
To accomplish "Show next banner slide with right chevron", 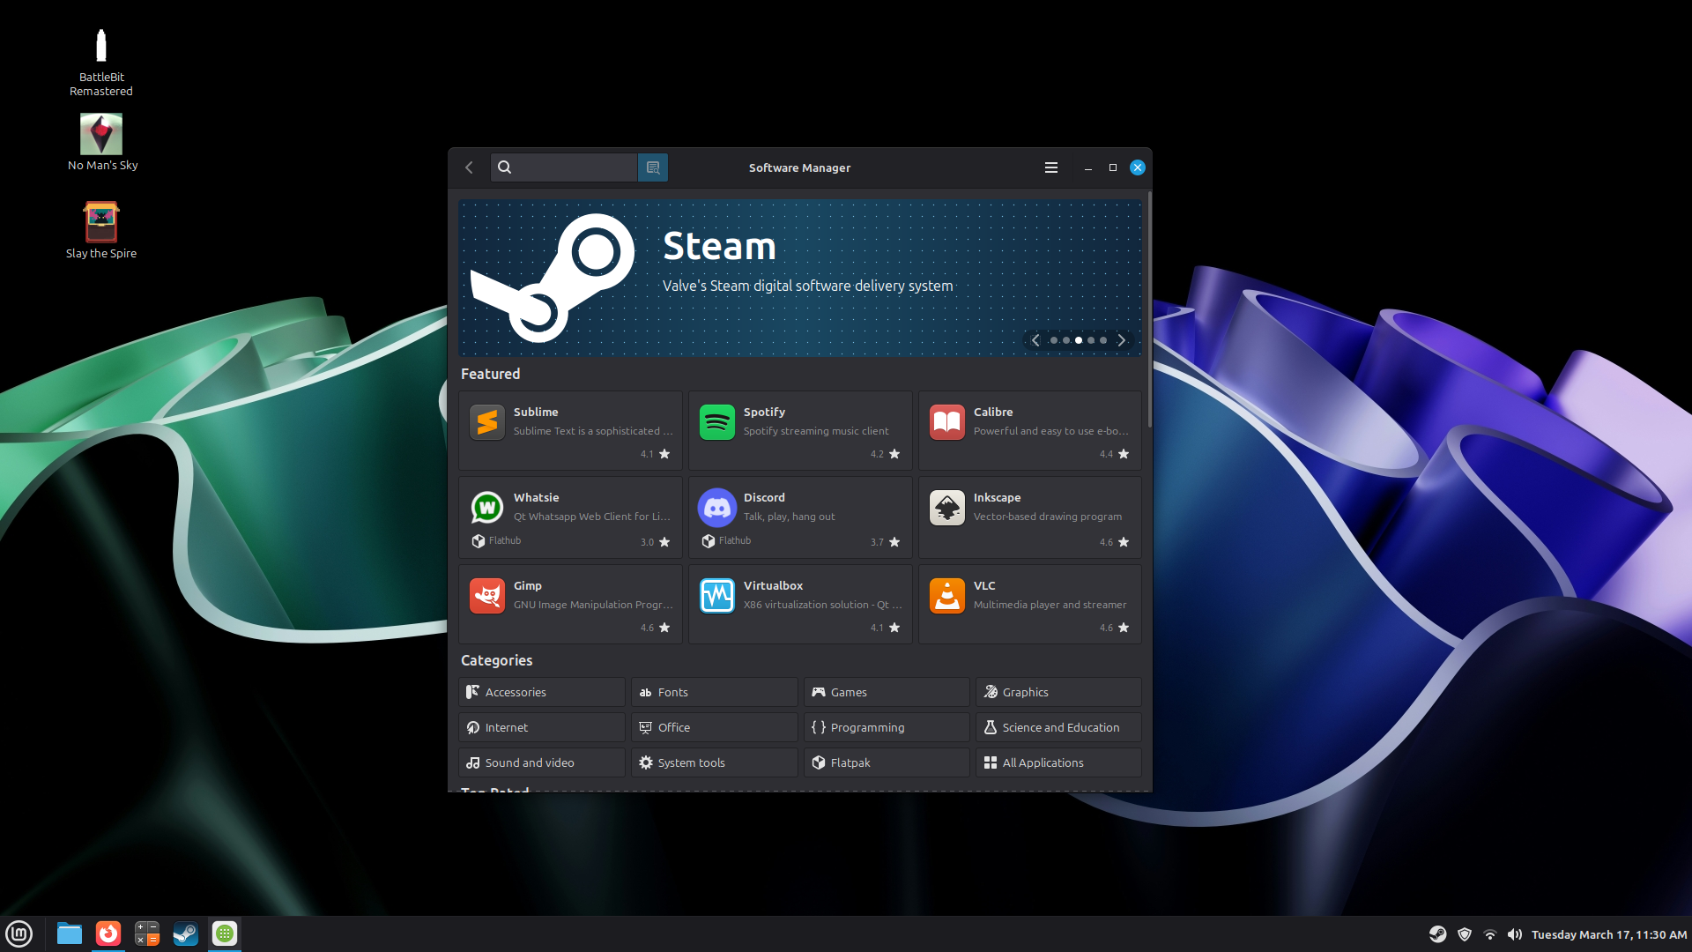I will 1121,340.
